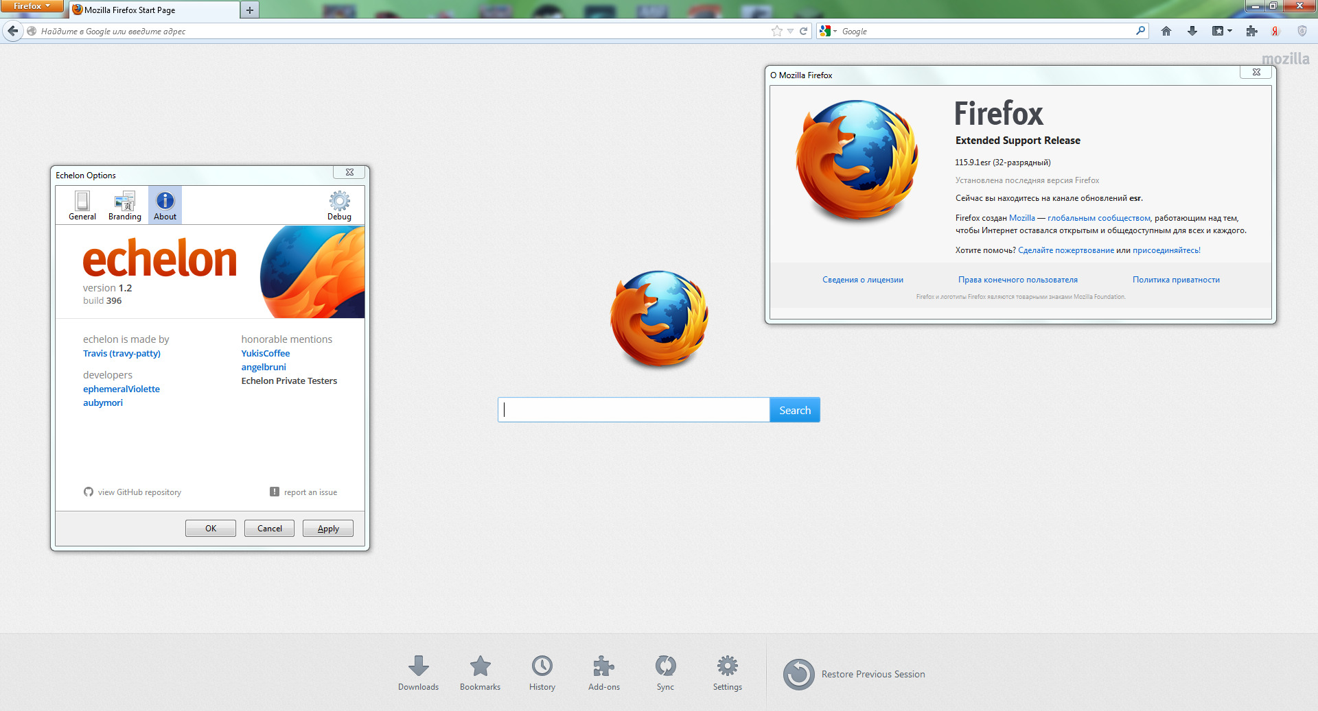The width and height of the screenshot is (1318, 711).
Task: Open the Downloads arrow in toolbar
Action: (x=1192, y=31)
